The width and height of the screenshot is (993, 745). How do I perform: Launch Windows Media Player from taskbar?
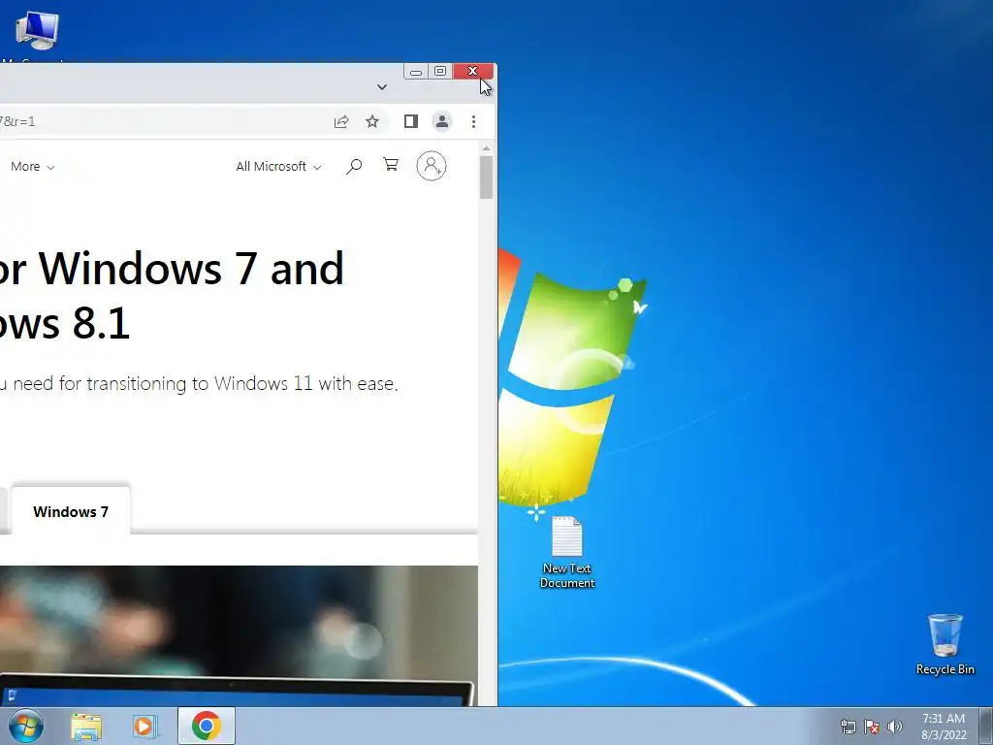[144, 727]
